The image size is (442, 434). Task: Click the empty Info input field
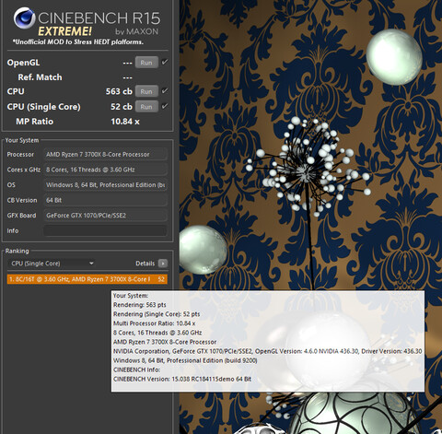[x=106, y=230]
